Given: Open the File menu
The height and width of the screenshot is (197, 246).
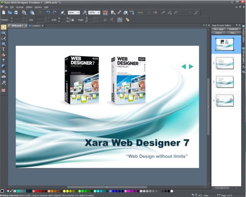Looking at the screenshot, I should point(6,7).
